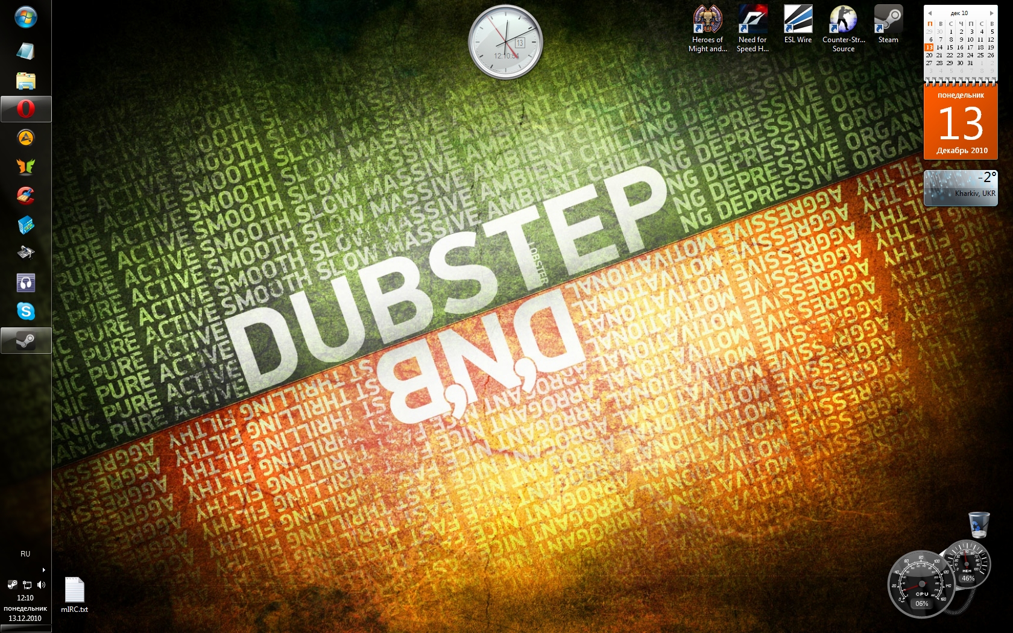Open the Kharkiv weather gadget
The width and height of the screenshot is (1013, 633).
(x=961, y=187)
